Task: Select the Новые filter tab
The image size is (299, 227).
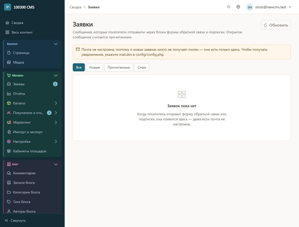Action: coord(94,67)
